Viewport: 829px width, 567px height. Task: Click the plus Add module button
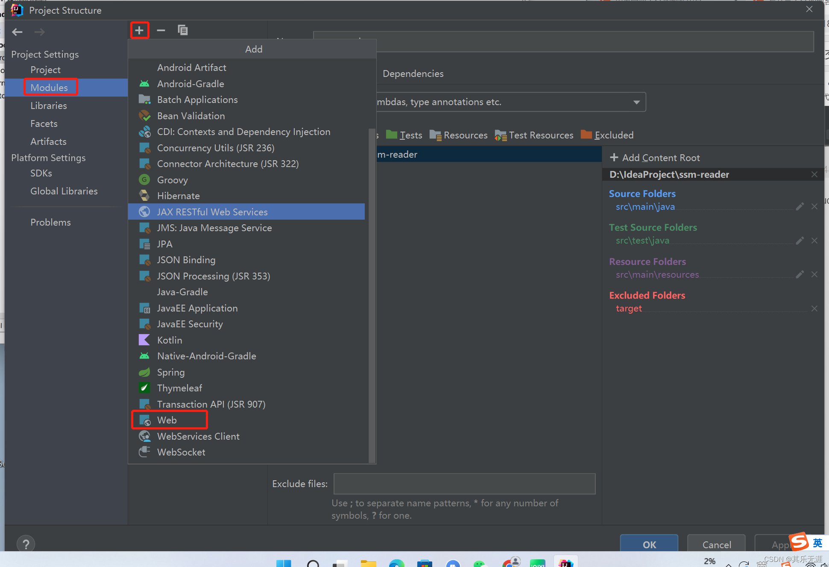point(139,30)
